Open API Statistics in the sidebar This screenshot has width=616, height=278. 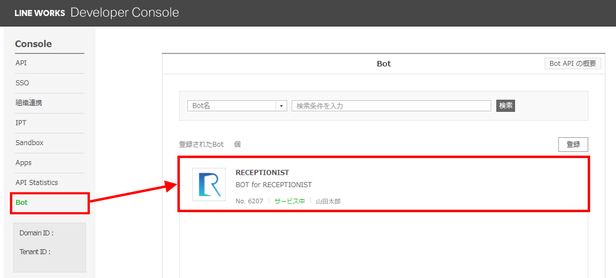pyautogui.click(x=36, y=183)
